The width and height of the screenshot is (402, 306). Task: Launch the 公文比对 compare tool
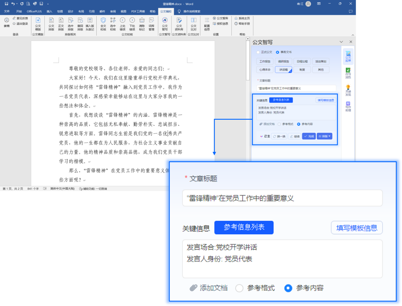(194, 24)
